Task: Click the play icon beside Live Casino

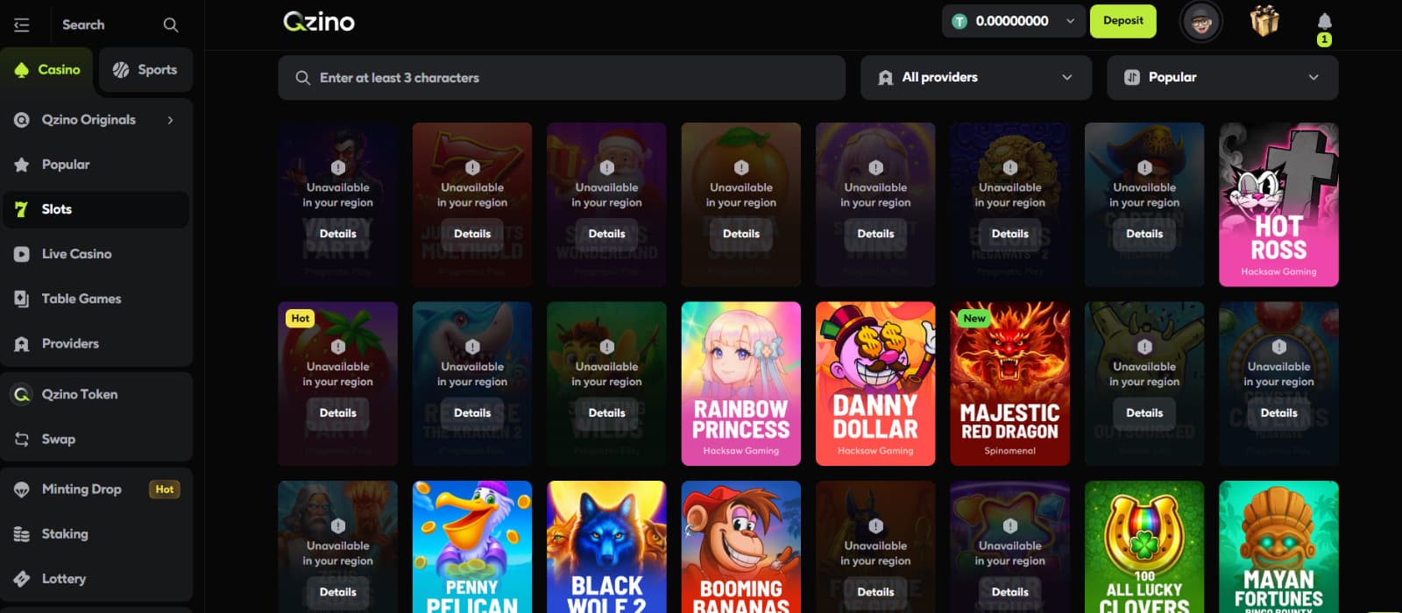Action: (x=22, y=254)
